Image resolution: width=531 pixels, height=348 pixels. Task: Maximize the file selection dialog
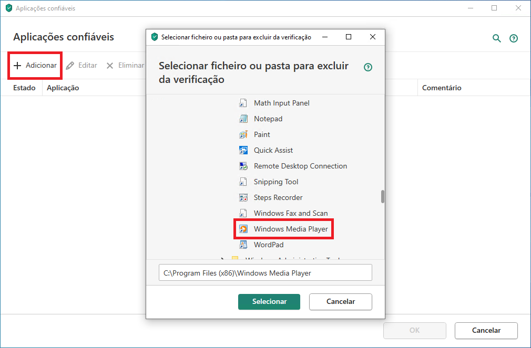coord(349,37)
